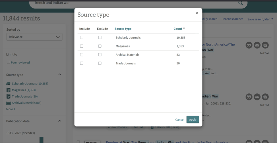Tick Include checkbox for Scholarly Journals
The width and height of the screenshot is (277, 143).
tap(82, 37)
